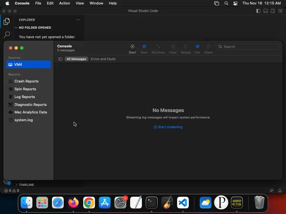
Task: Switch to Errors and Faults tab
Action: coord(103,59)
